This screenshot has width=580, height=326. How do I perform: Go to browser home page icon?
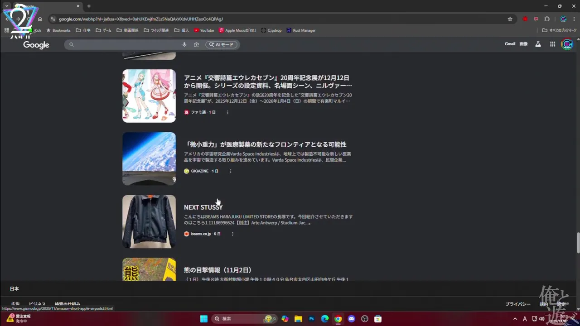(x=40, y=19)
